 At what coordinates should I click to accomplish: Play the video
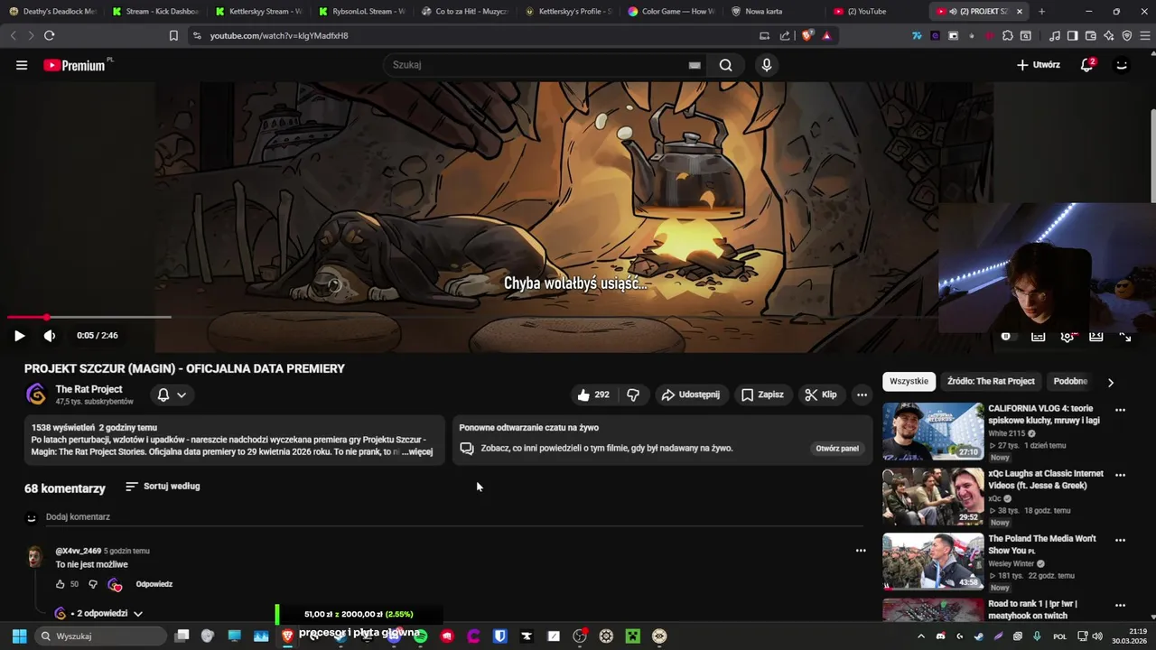click(19, 336)
